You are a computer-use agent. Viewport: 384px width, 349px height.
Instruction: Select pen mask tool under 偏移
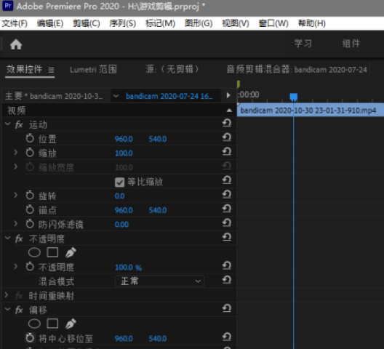click(x=71, y=324)
